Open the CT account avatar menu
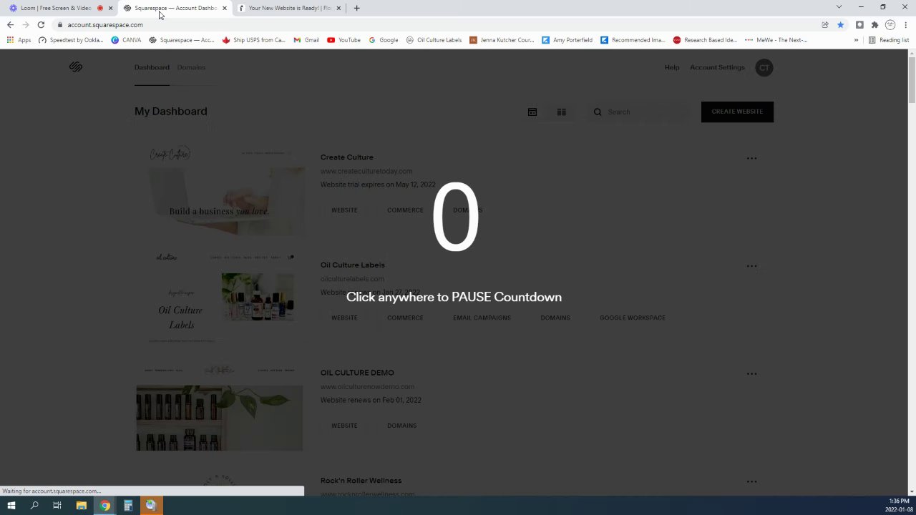The image size is (916, 515). click(x=764, y=68)
